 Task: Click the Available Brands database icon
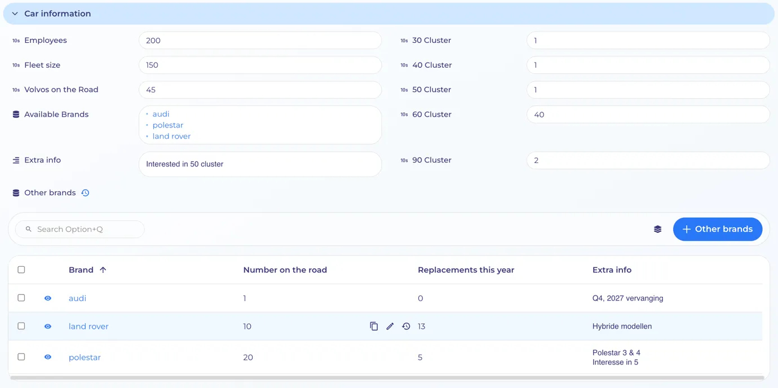(16, 114)
